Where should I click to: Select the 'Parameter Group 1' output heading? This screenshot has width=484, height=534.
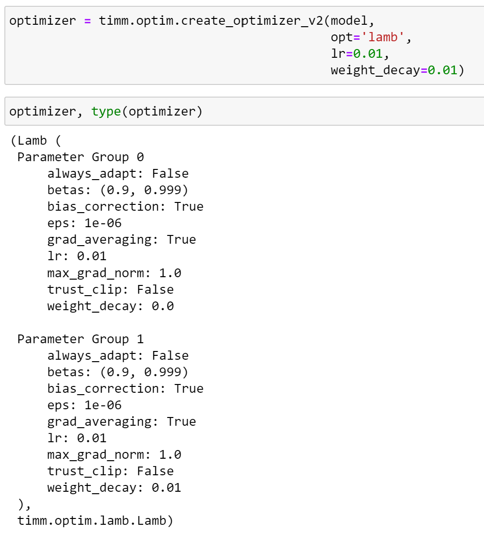click(x=81, y=339)
